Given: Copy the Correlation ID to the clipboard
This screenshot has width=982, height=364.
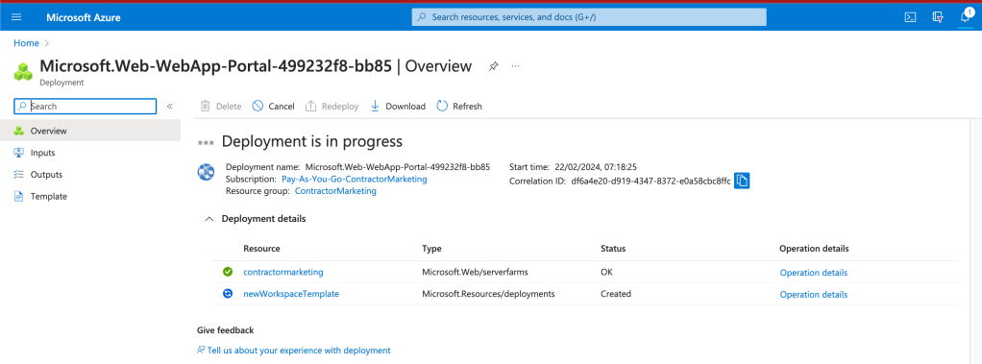Looking at the screenshot, I should pyautogui.click(x=742, y=182).
